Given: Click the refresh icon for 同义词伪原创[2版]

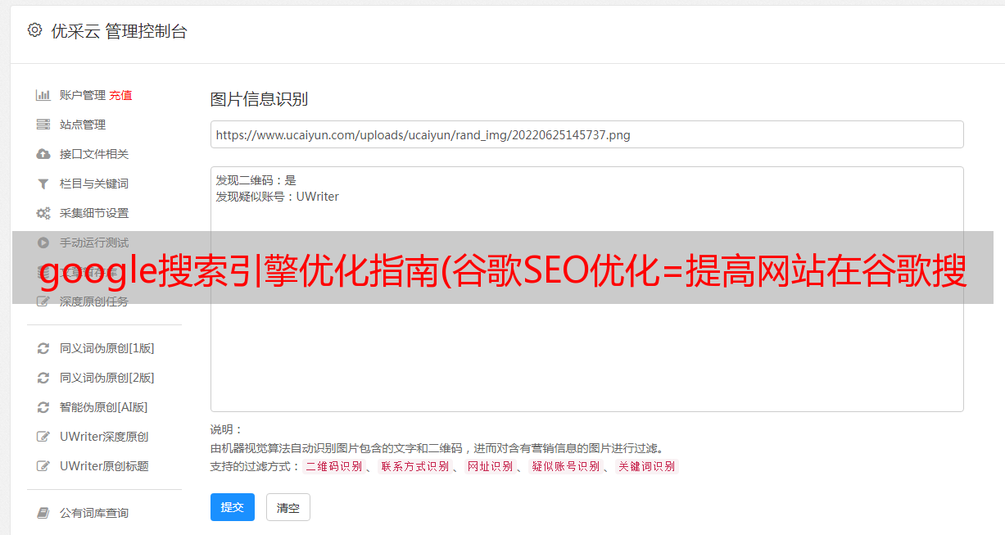Looking at the screenshot, I should tap(43, 378).
